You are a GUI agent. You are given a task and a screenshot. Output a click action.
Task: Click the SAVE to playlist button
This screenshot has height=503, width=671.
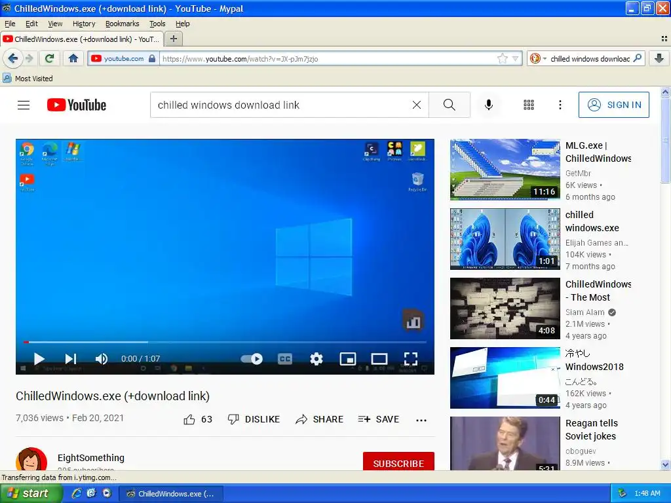click(x=379, y=420)
